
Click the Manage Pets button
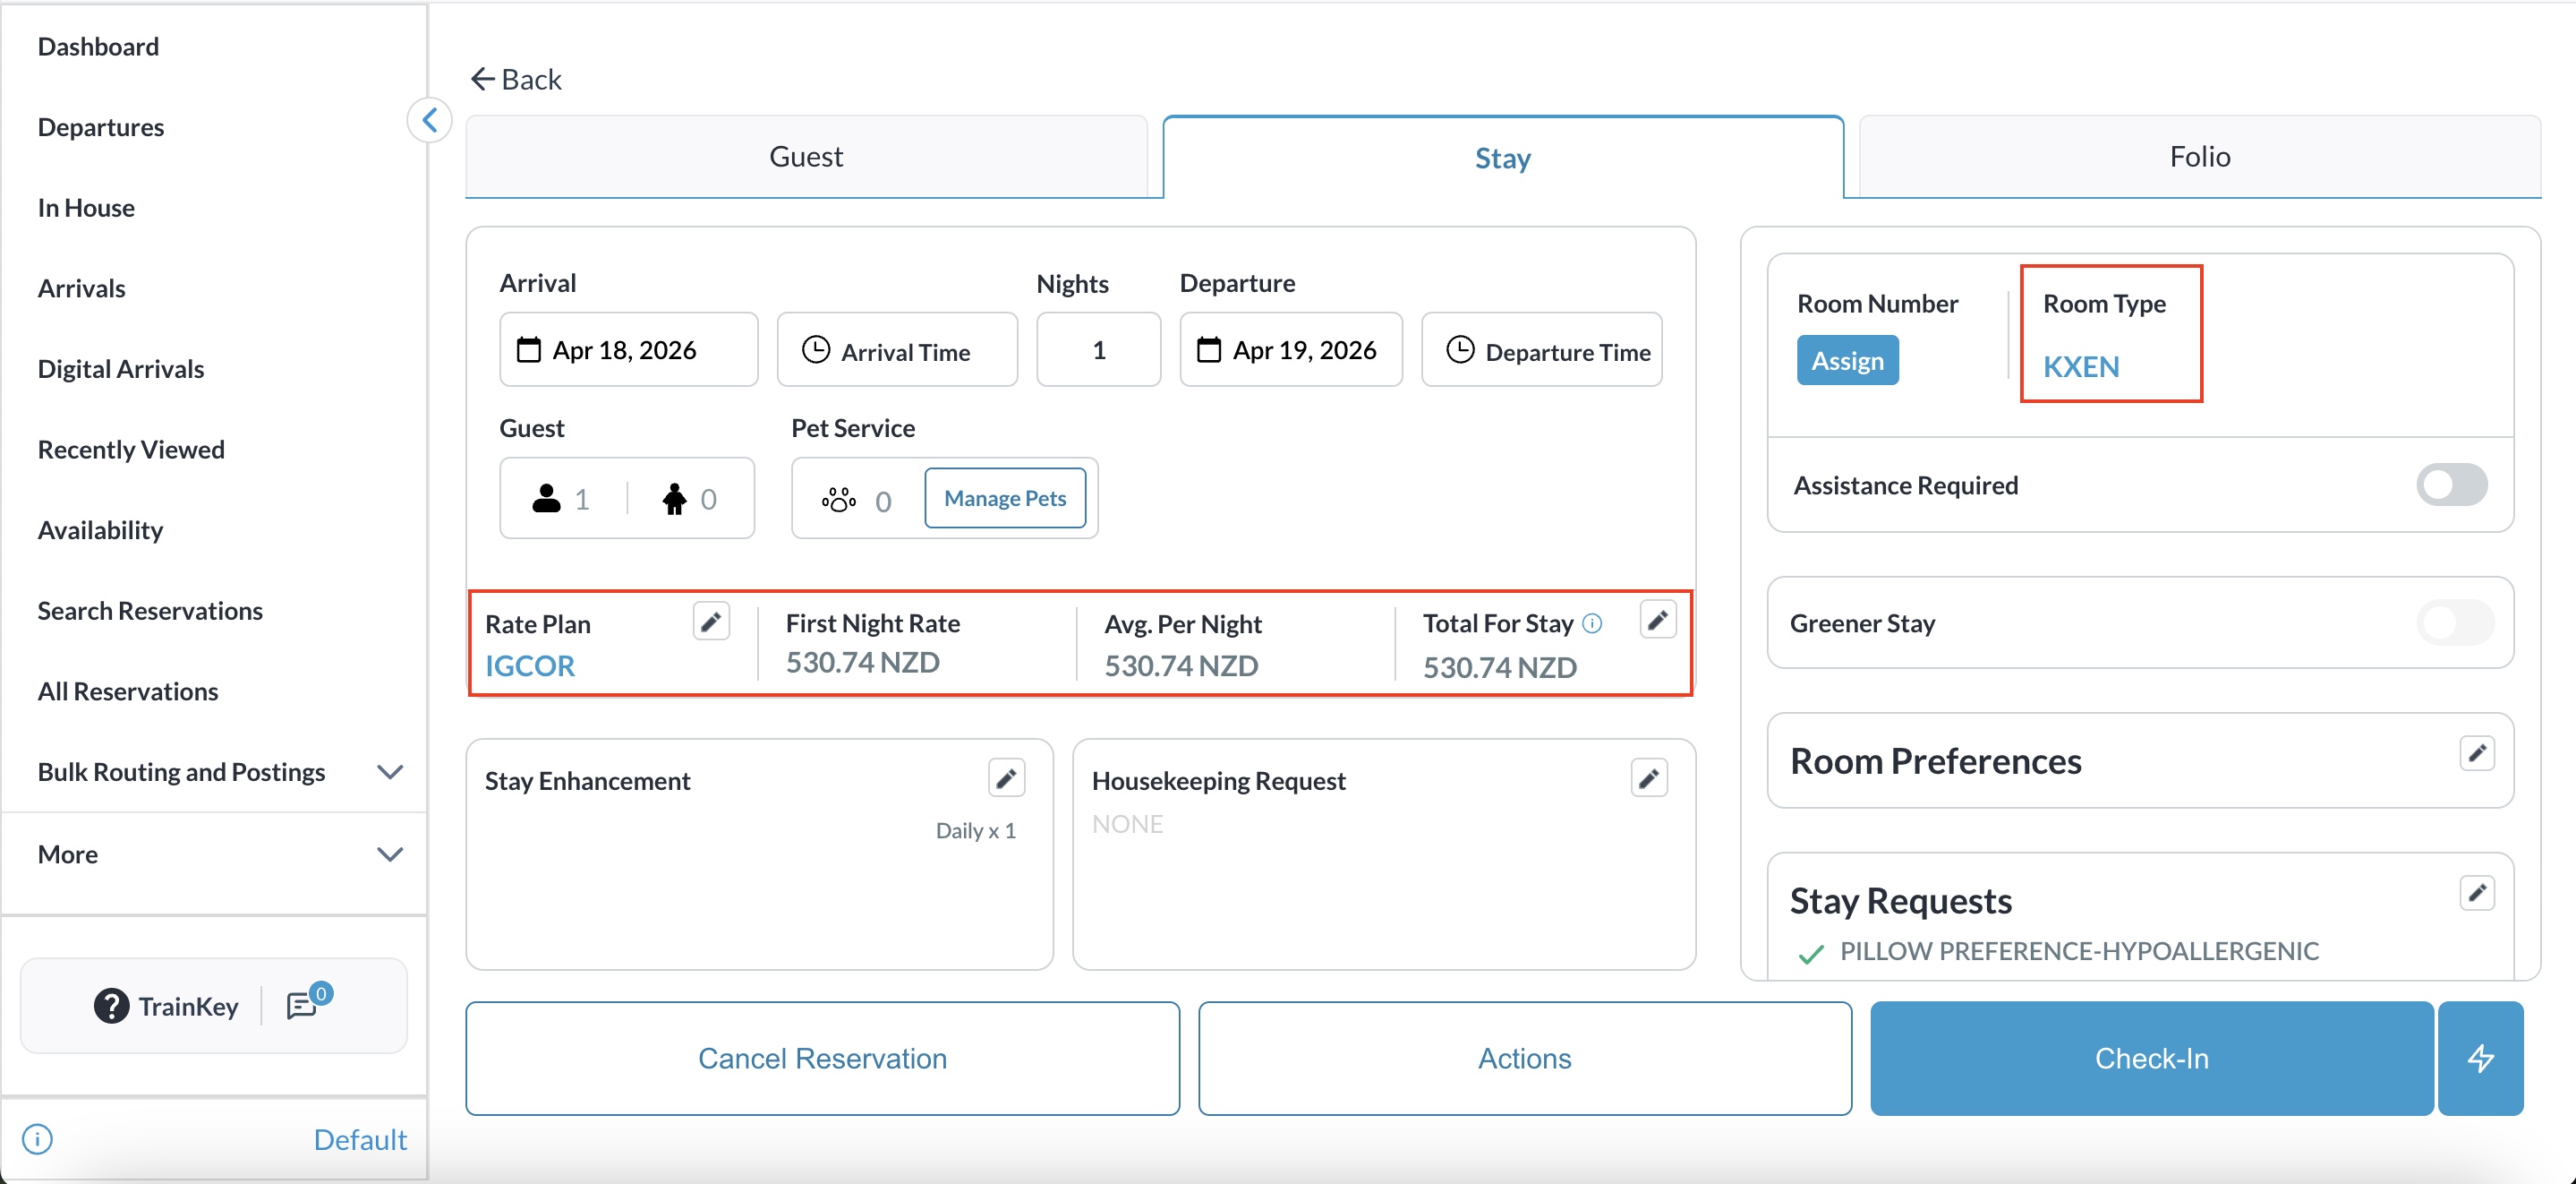(x=1005, y=497)
